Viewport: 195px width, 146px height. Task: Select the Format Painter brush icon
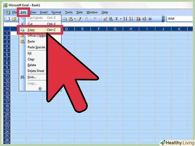coord(79,19)
